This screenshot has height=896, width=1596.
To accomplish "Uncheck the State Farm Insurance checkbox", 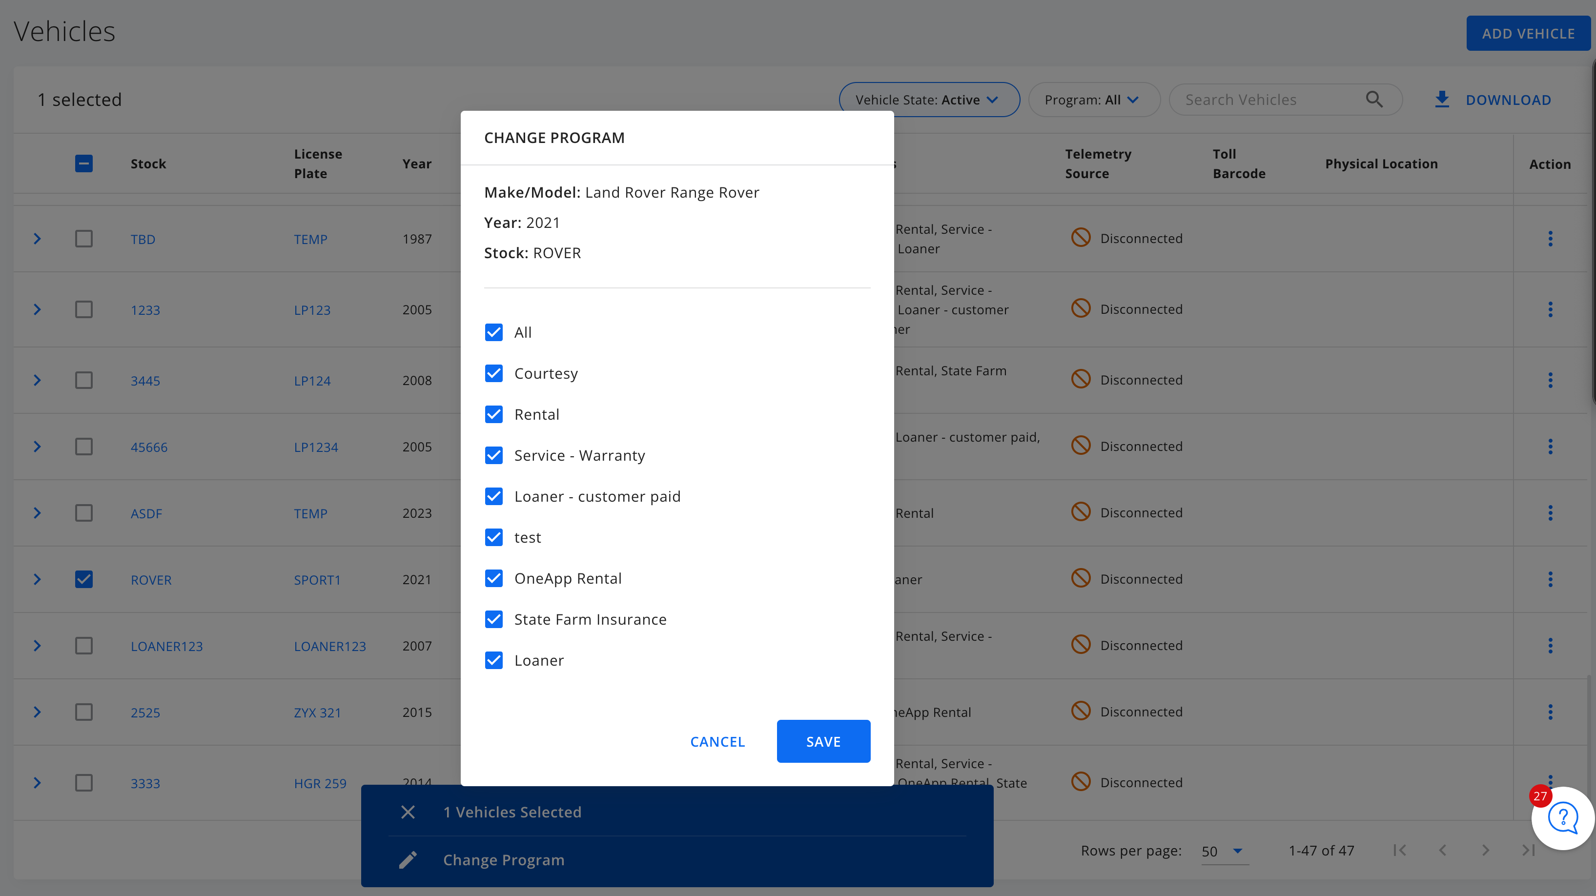I will 494,619.
